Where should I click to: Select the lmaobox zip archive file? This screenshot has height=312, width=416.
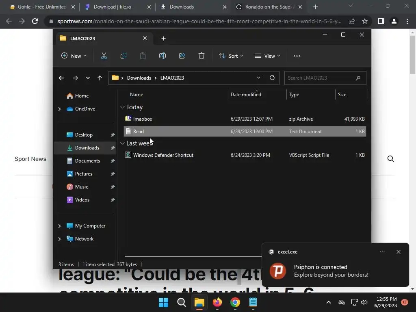tap(245, 119)
